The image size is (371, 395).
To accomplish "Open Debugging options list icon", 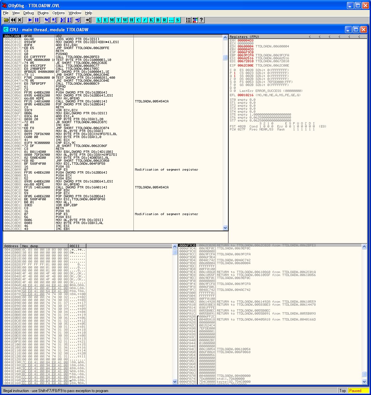I will pyautogui.click(x=188, y=20).
